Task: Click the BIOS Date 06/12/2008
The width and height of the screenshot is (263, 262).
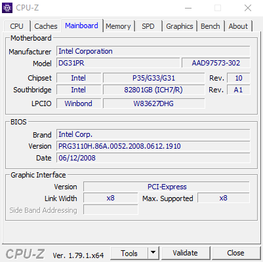Action: point(153,158)
